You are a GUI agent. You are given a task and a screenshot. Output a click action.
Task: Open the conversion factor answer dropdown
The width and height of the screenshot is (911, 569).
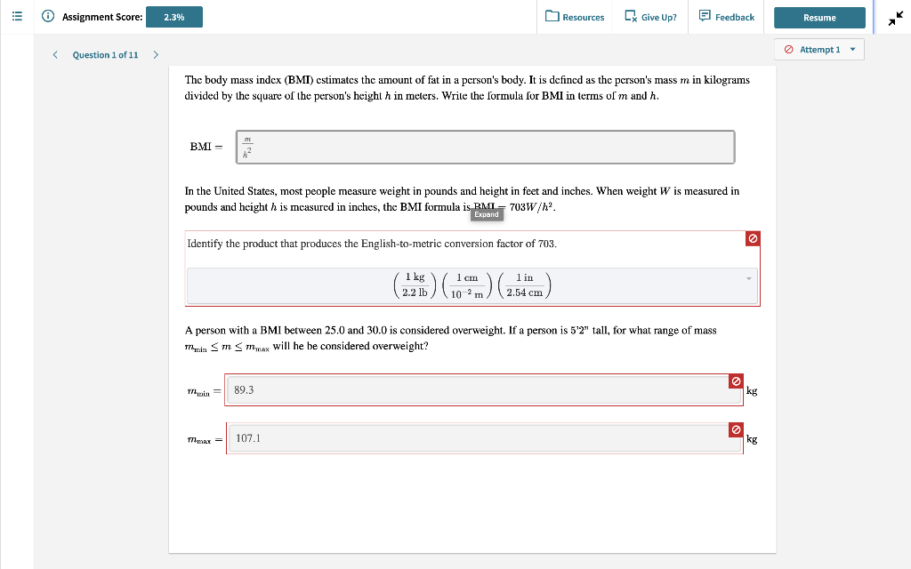pyautogui.click(x=747, y=279)
